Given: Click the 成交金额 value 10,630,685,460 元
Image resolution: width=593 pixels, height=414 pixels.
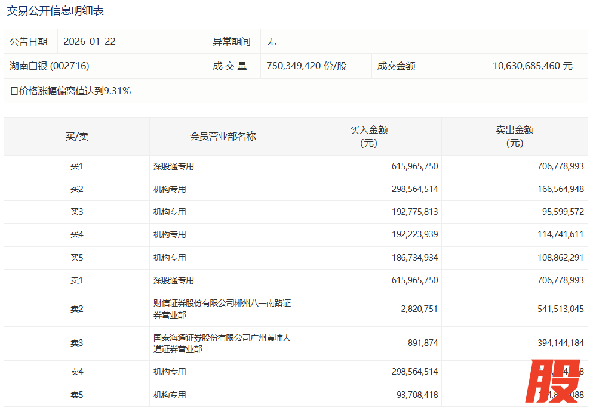Looking at the screenshot, I should tap(533, 66).
